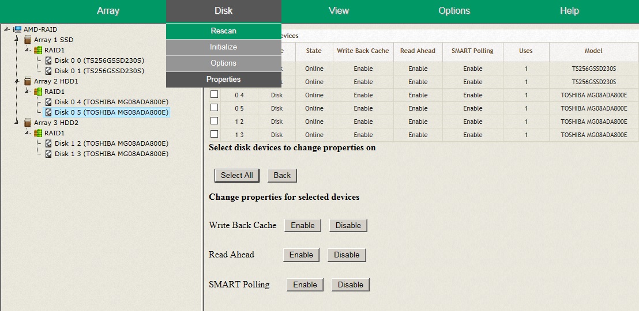Click the Disk 1 3 drive icon
This screenshot has height=311, width=639.
[48, 154]
